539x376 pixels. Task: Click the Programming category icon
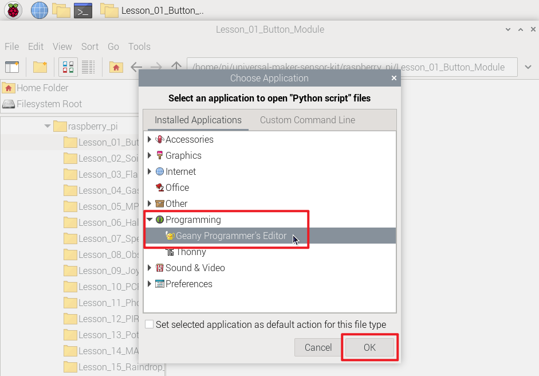159,220
